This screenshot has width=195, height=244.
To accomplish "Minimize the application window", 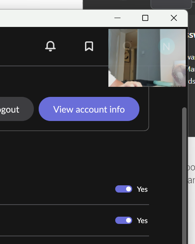I will pyautogui.click(x=117, y=18).
